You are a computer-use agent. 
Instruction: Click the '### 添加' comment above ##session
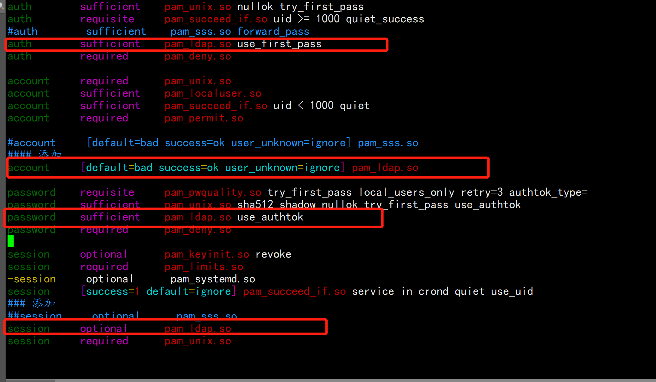coord(32,303)
